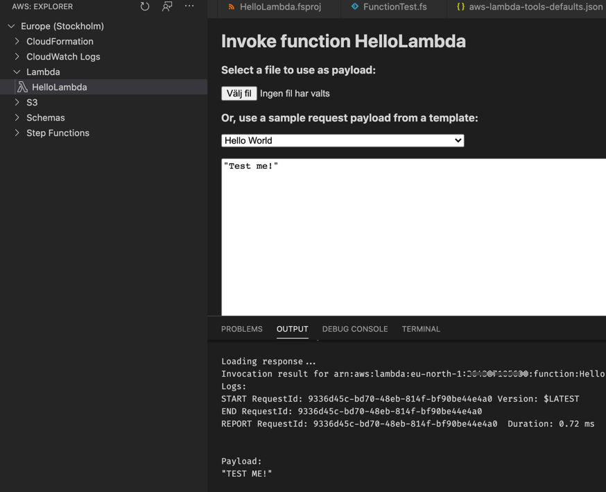Open the TERMINAL panel tab
Image resolution: width=606 pixels, height=492 pixels.
421,329
